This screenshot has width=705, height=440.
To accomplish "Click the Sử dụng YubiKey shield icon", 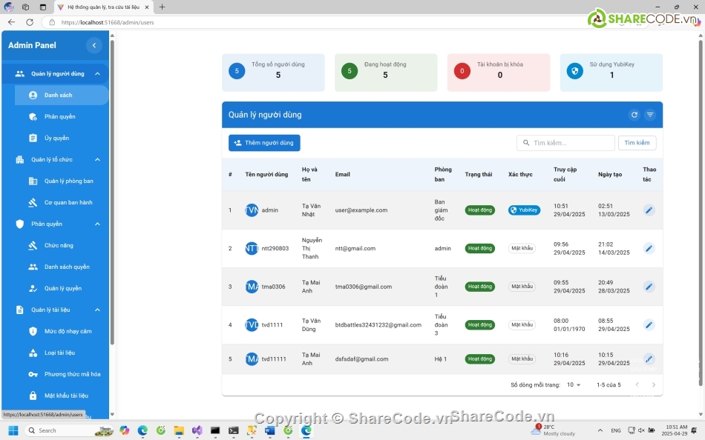I will (x=574, y=71).
